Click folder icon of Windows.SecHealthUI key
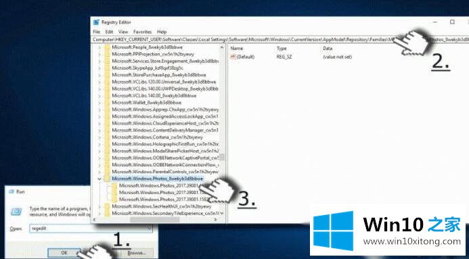Image resolution: width=469 pixels, height=259 pixels. point(108,206)
